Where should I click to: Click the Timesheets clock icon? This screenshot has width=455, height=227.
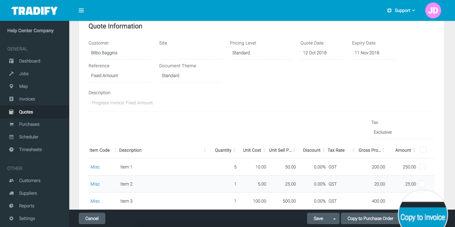11,150
